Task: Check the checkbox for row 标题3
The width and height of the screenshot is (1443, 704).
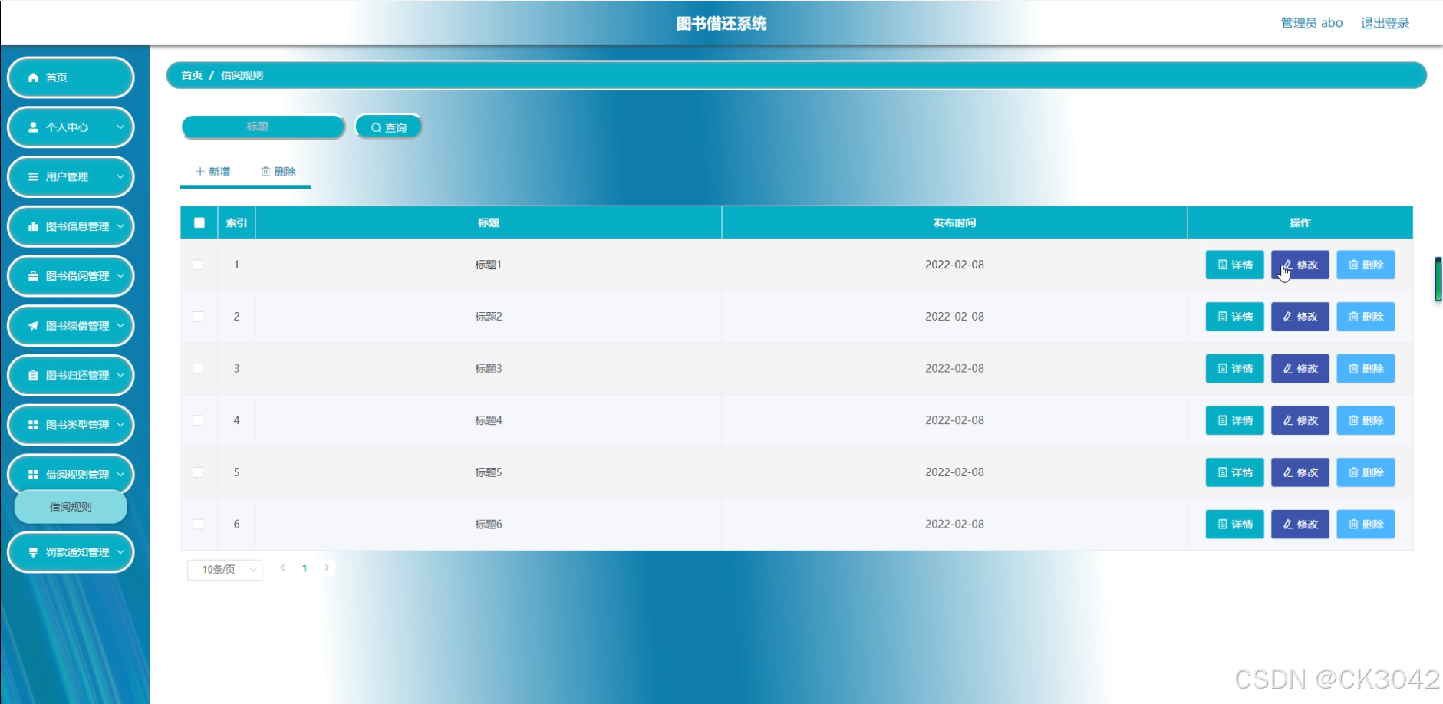Action: point(198,369)
